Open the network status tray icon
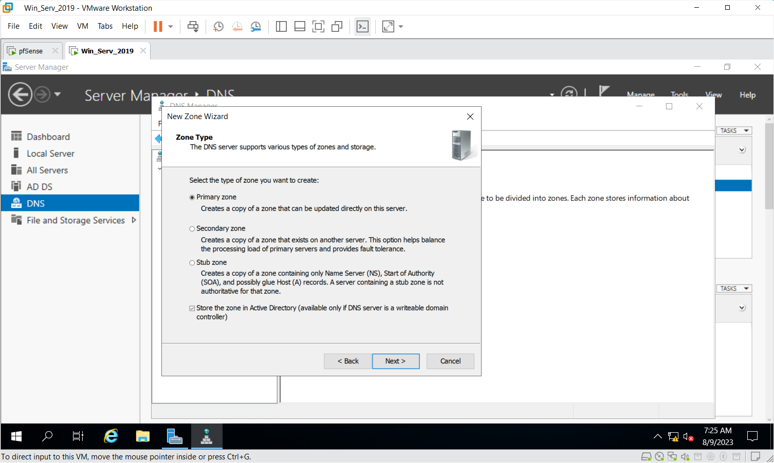 (x=673, y=437)
